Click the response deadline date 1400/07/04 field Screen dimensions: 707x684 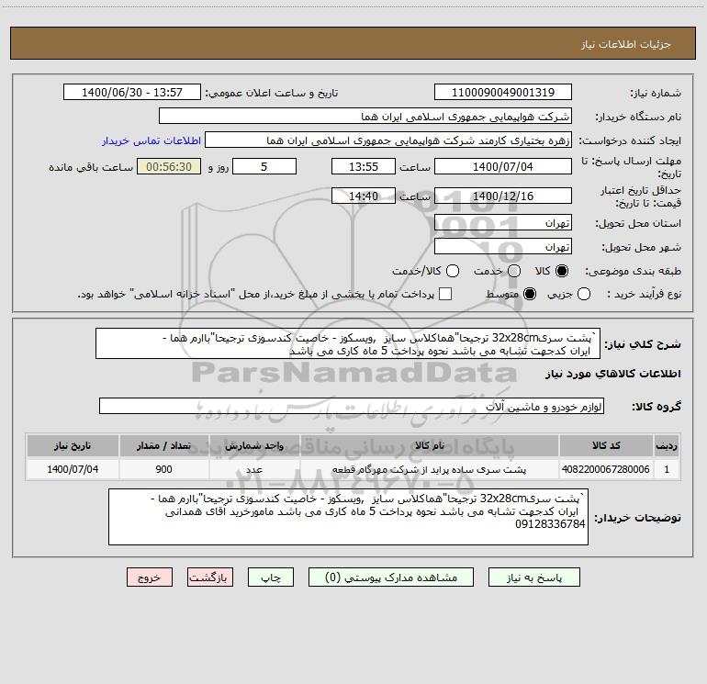tap(503, 166)
